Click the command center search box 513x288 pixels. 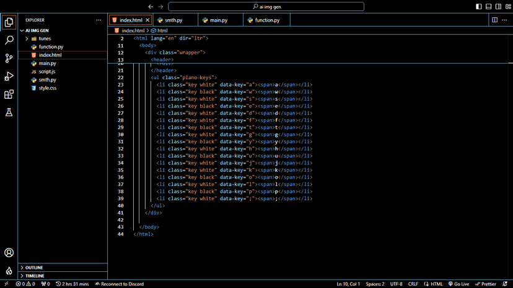(x=266, y=7)
